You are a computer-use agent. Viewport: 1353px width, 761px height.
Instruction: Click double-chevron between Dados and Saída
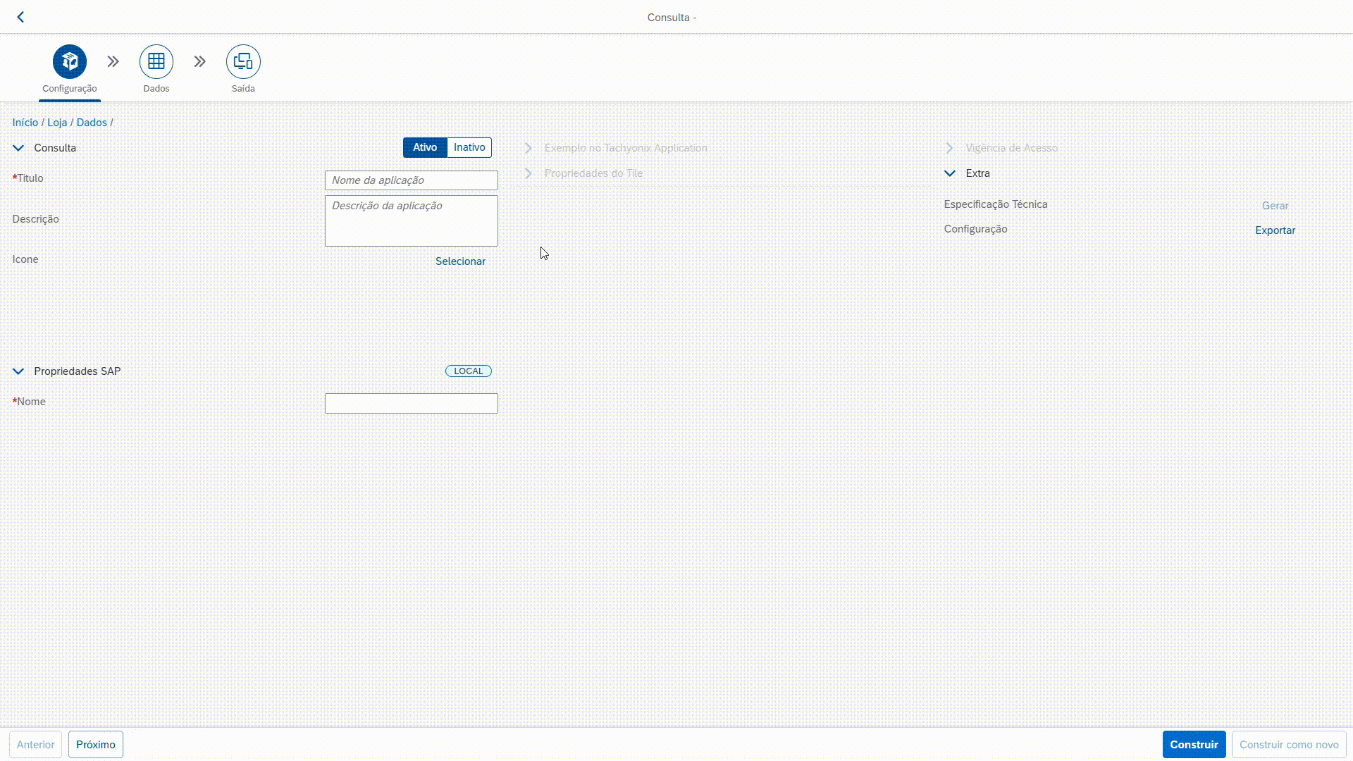200,62
